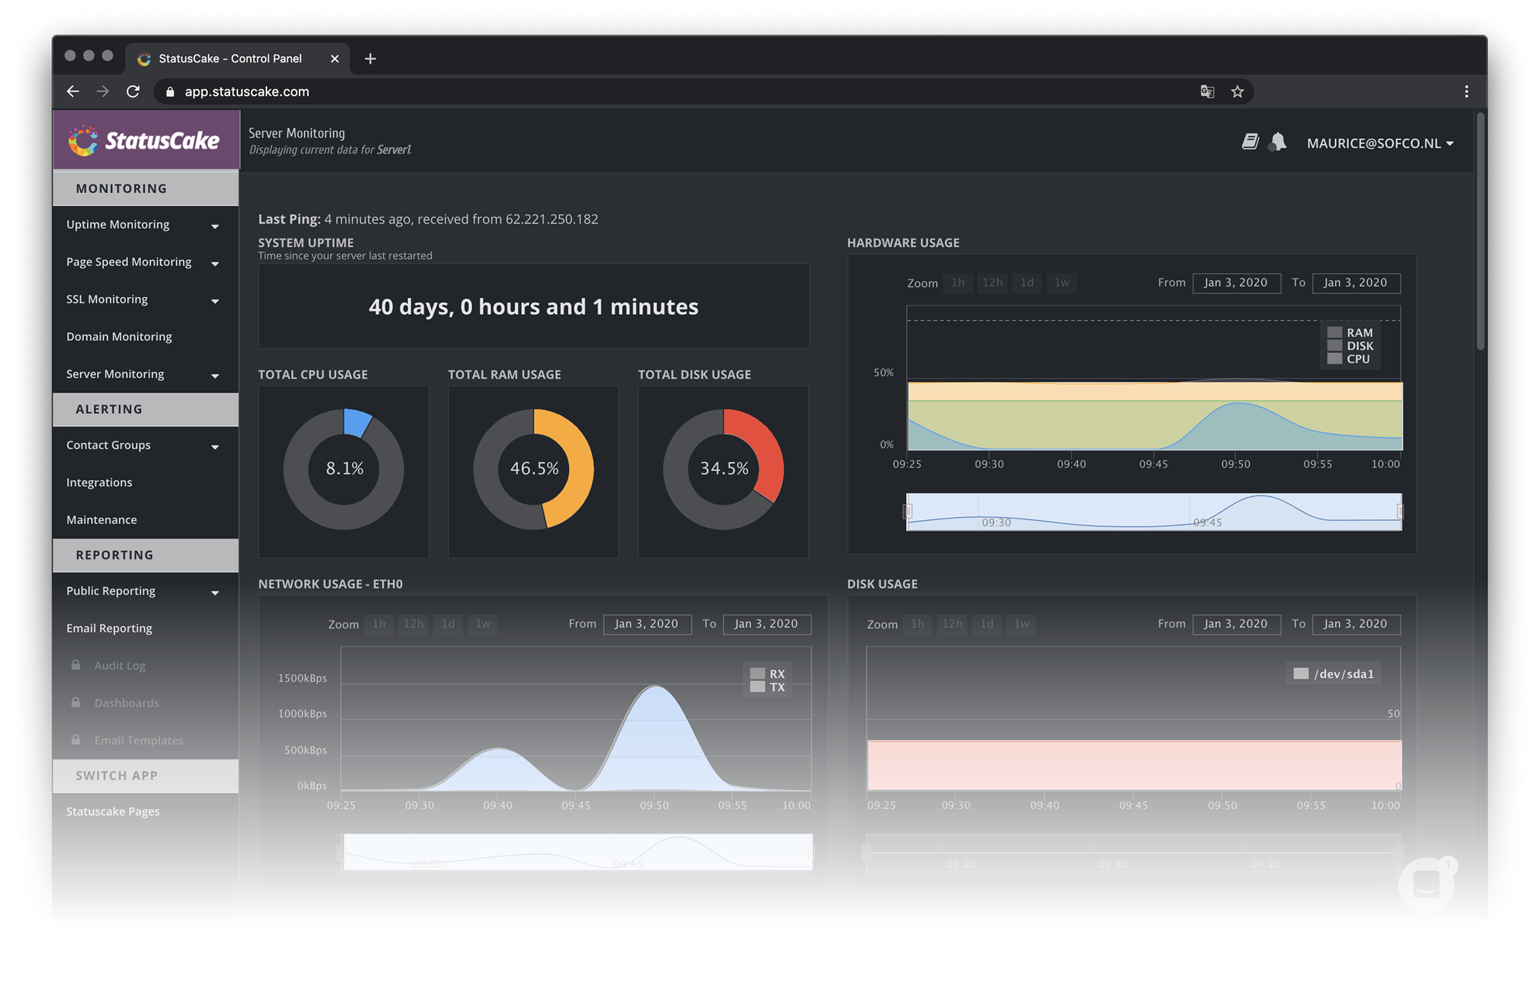This screenshot has width=1540, height=1001.
Task: Click the Statuscake Pages link
Action: click(x=112, y=810)
